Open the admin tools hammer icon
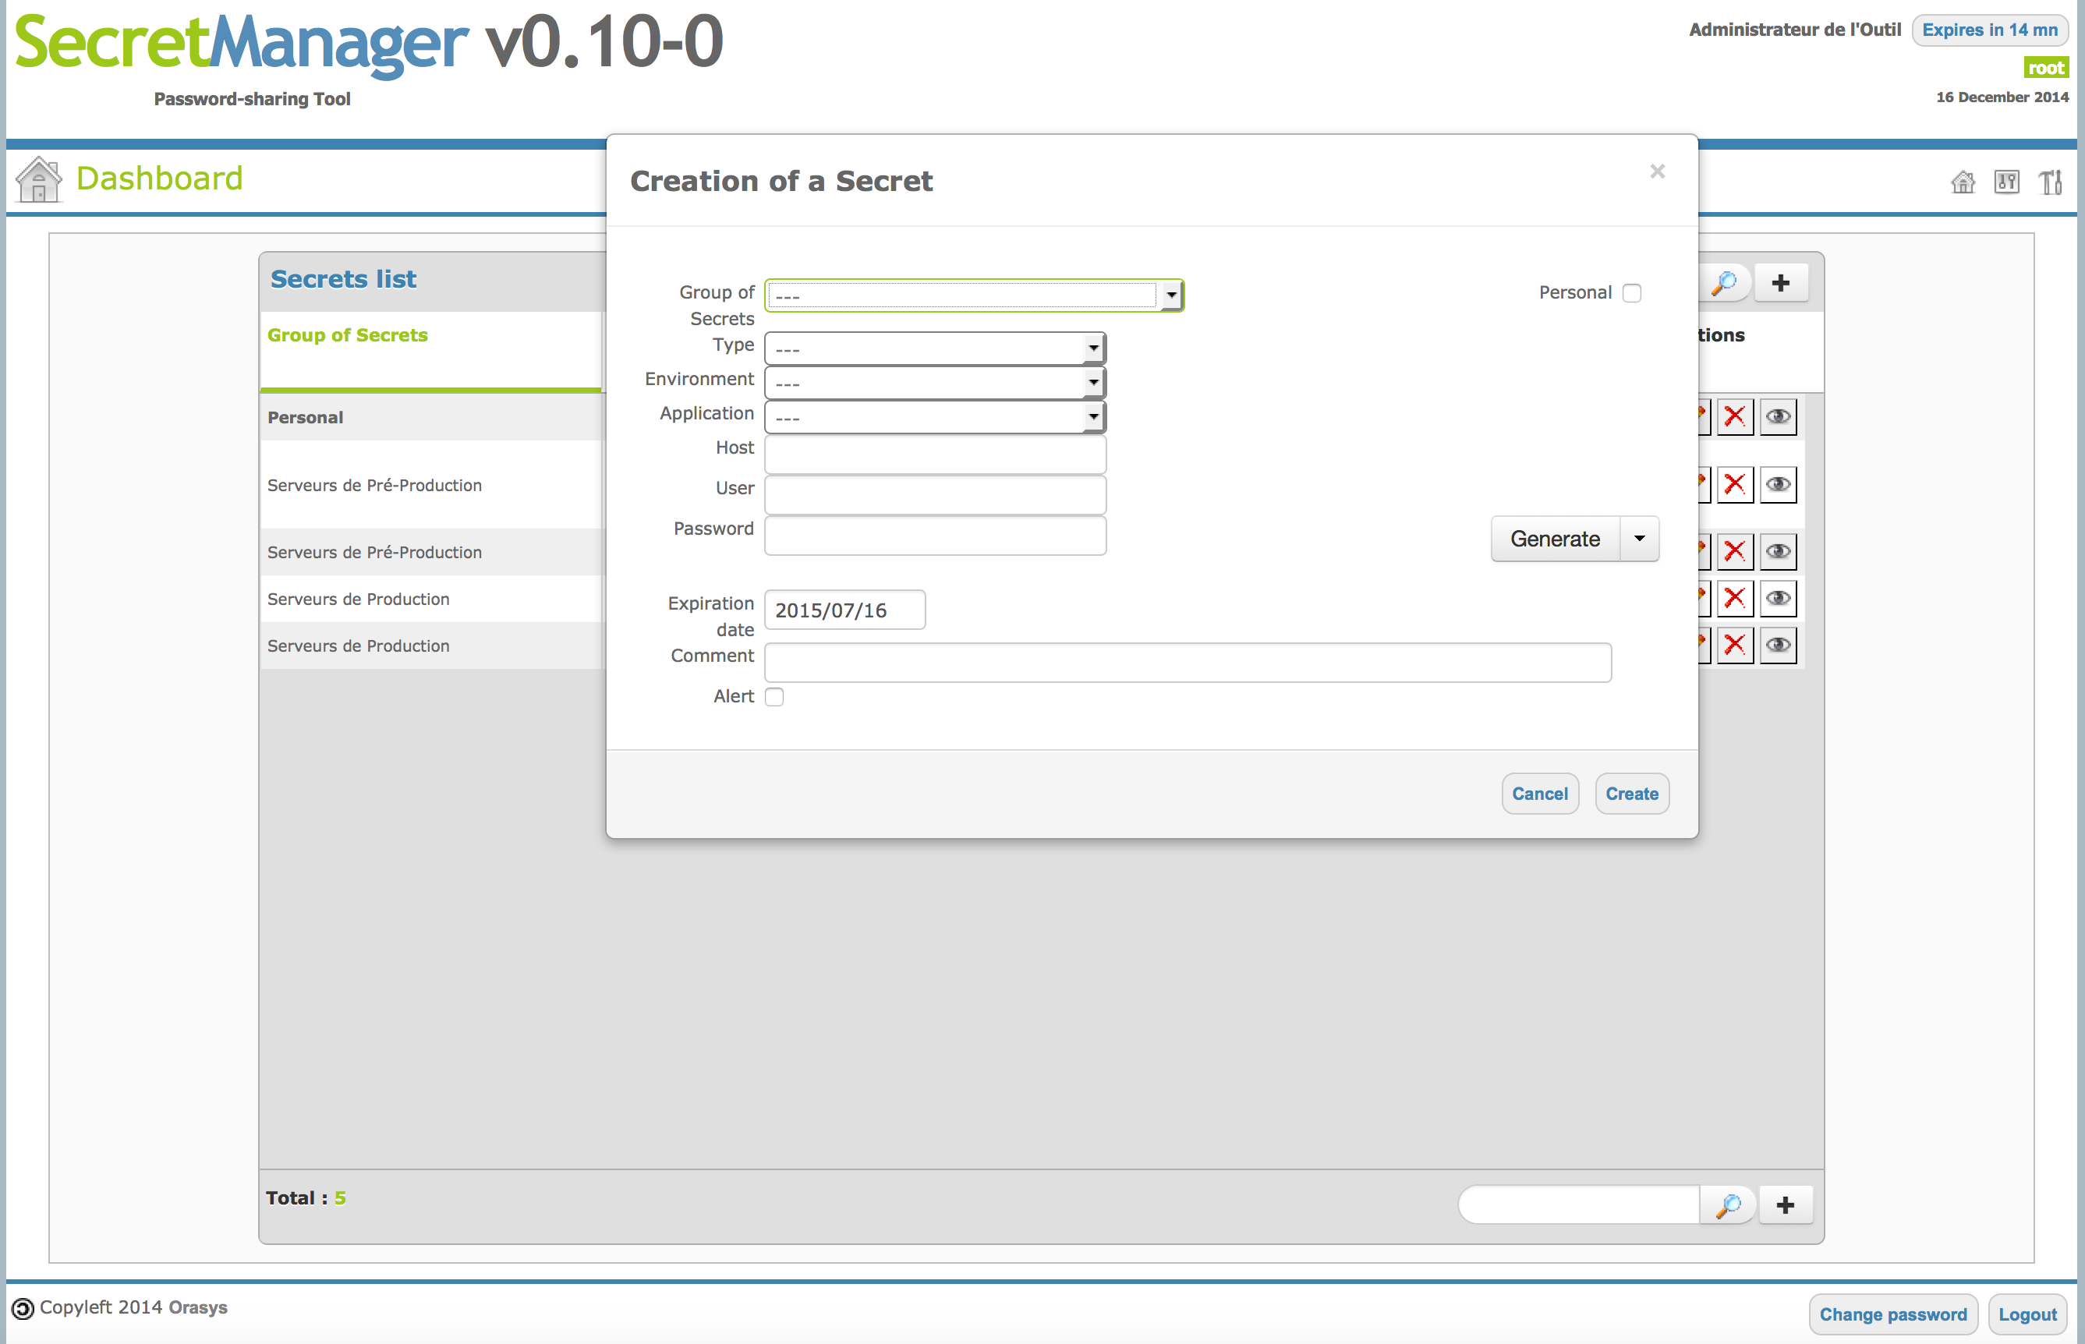The height and width of the screenshot is (1344, 2085). 2051,182
